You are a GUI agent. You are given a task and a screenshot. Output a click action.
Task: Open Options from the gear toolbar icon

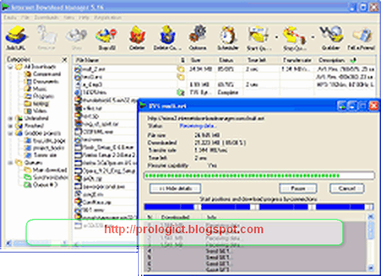coord(197,37)
